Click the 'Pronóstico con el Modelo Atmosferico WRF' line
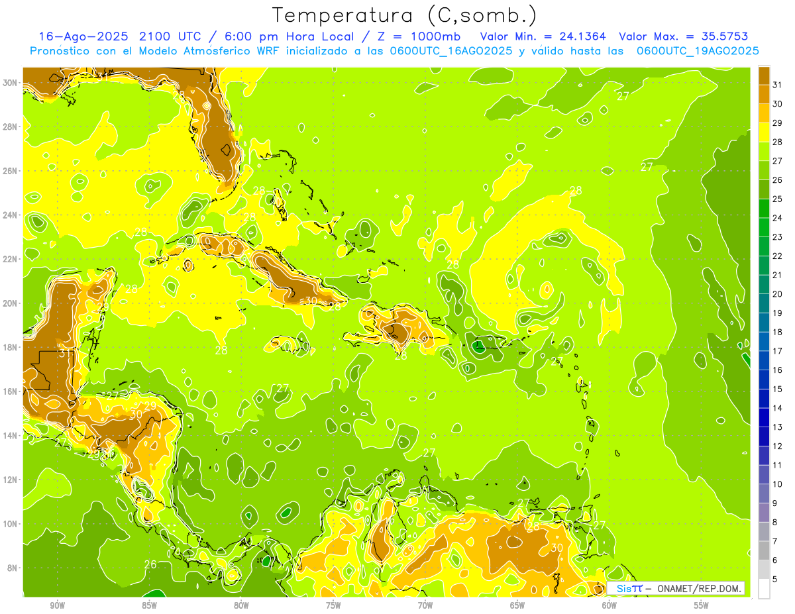Image resolution: width=795 pixels, height=614 pixels. coord(395,50)
